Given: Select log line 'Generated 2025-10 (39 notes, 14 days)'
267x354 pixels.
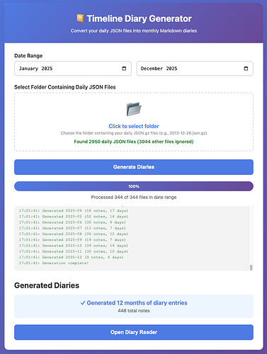Looking at the screenshot, I should (74, 246).
